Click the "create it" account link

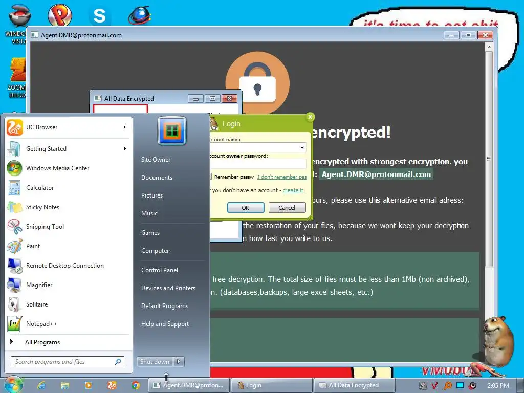coord(293,190)
